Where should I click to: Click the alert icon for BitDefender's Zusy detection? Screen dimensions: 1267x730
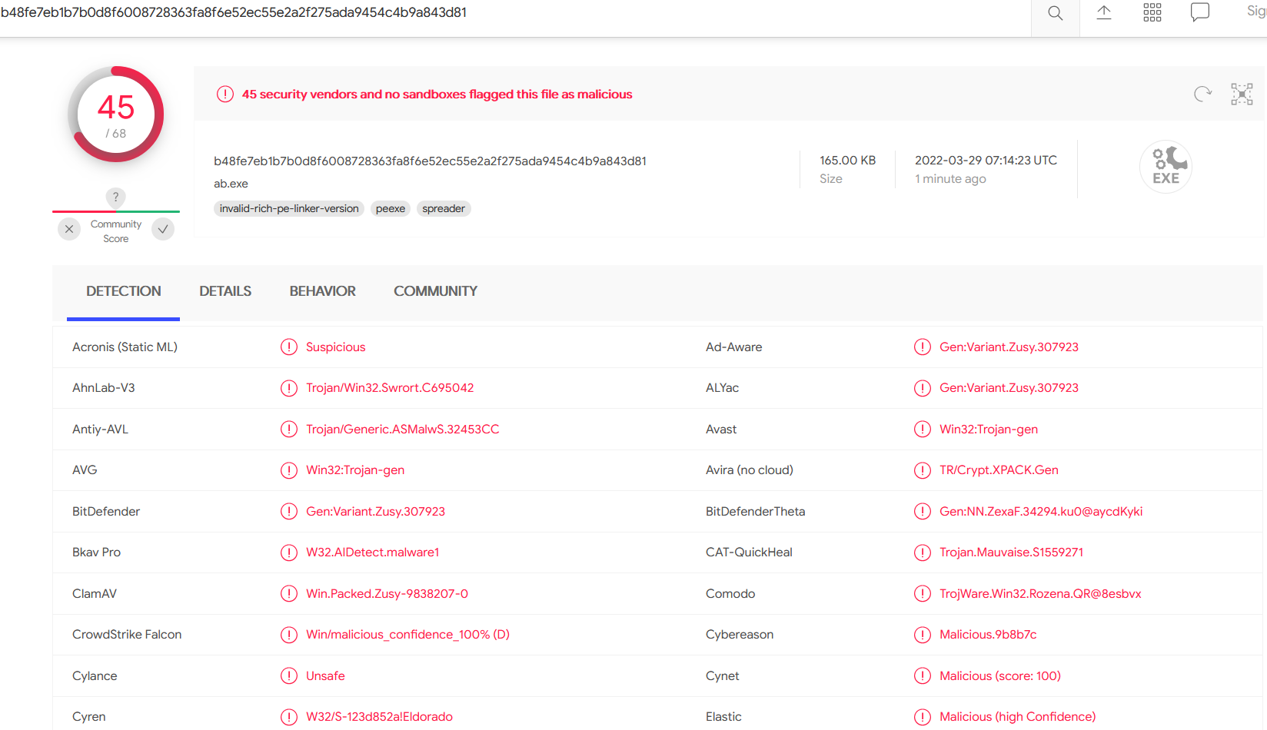pos(289,512)
